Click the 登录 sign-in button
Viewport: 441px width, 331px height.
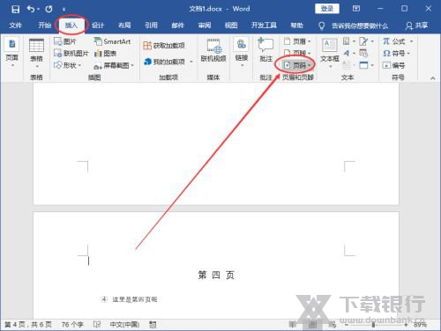[327, 9]
